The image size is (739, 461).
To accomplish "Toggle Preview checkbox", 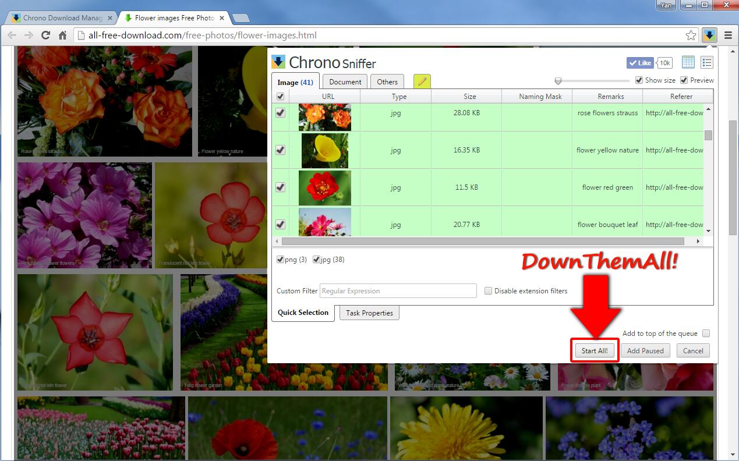I will (684, 80).
